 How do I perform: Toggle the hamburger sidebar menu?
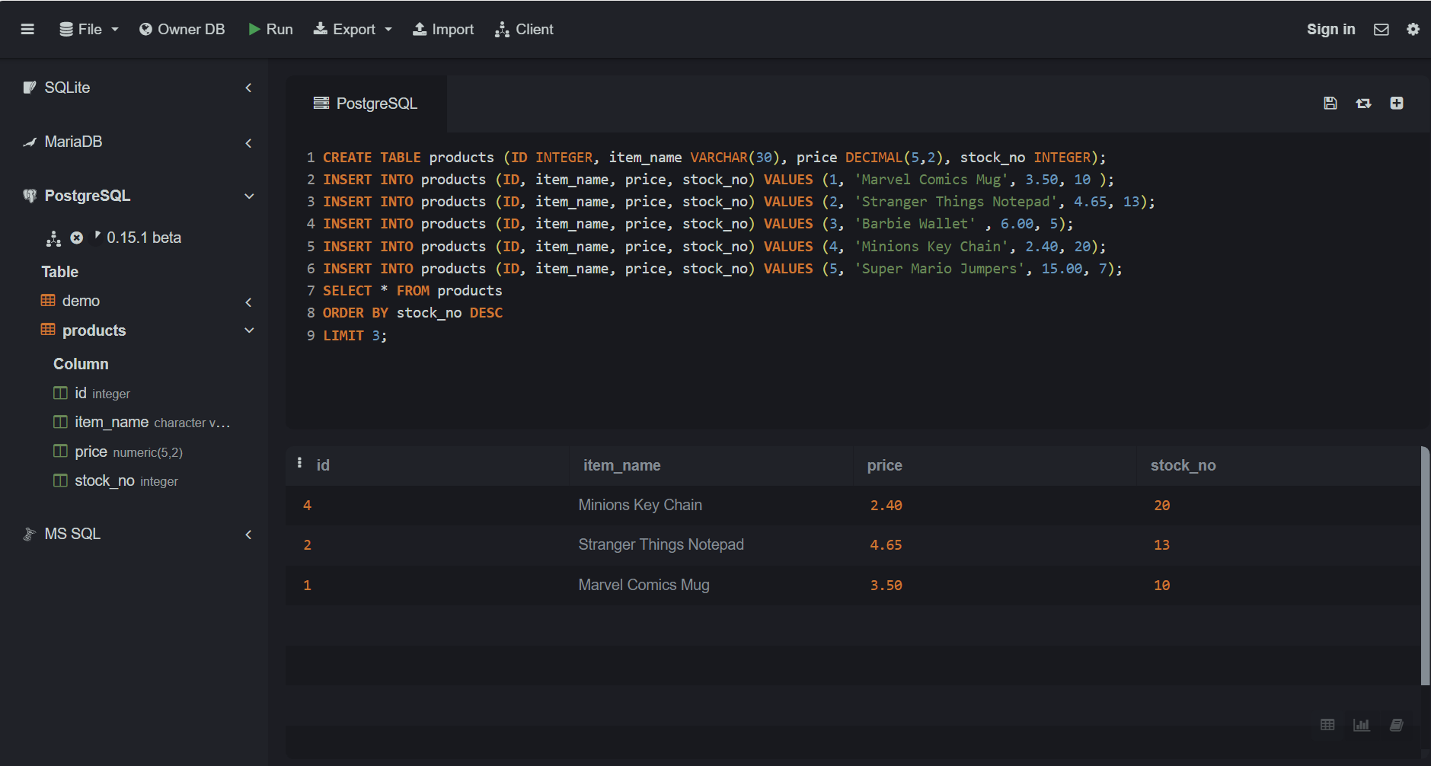[x=27, y=29]
